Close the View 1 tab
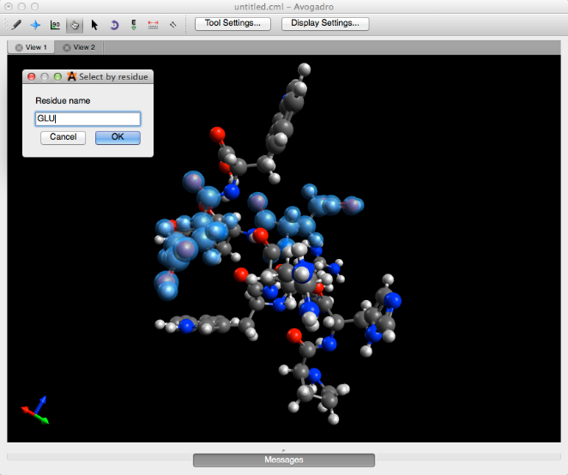568x475 pixels. coord(19,47)
